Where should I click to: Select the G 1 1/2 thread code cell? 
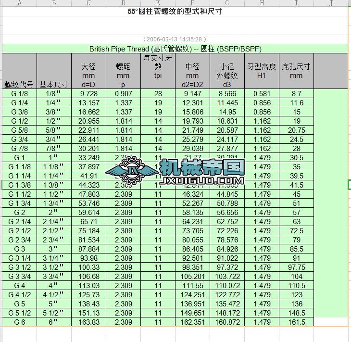(20, 194)
